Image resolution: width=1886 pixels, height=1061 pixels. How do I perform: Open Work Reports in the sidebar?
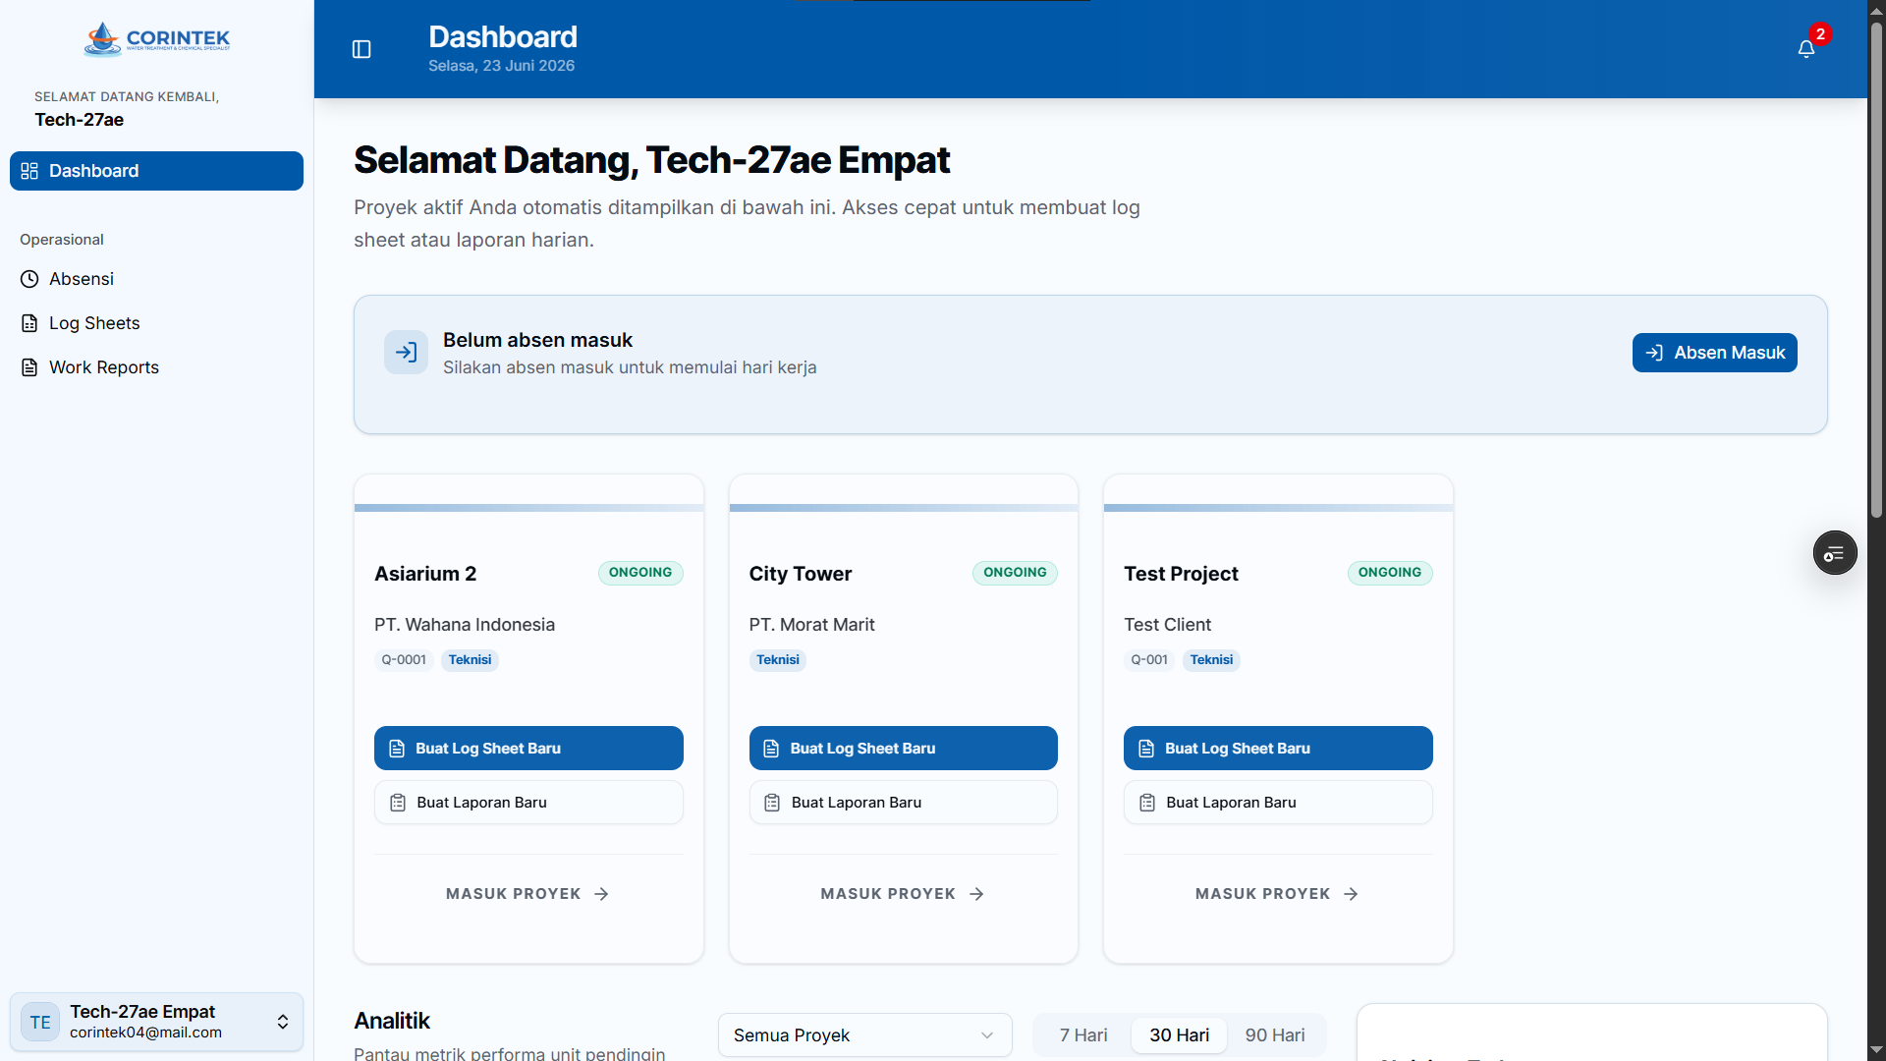pos(156,367)
